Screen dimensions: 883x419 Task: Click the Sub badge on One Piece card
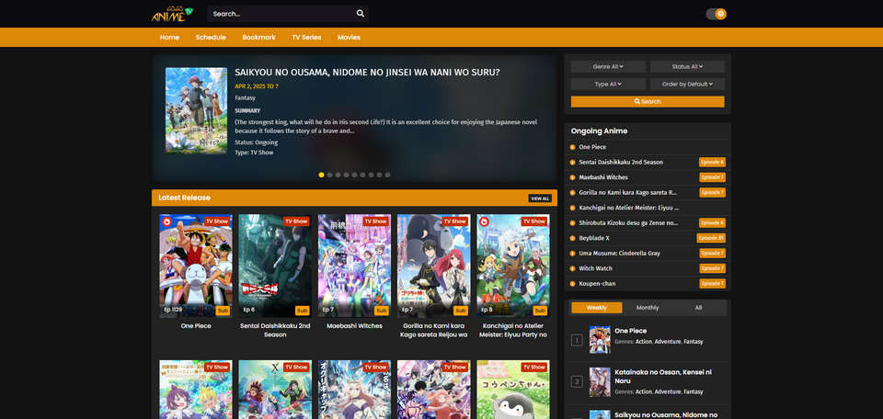(223, 311)
